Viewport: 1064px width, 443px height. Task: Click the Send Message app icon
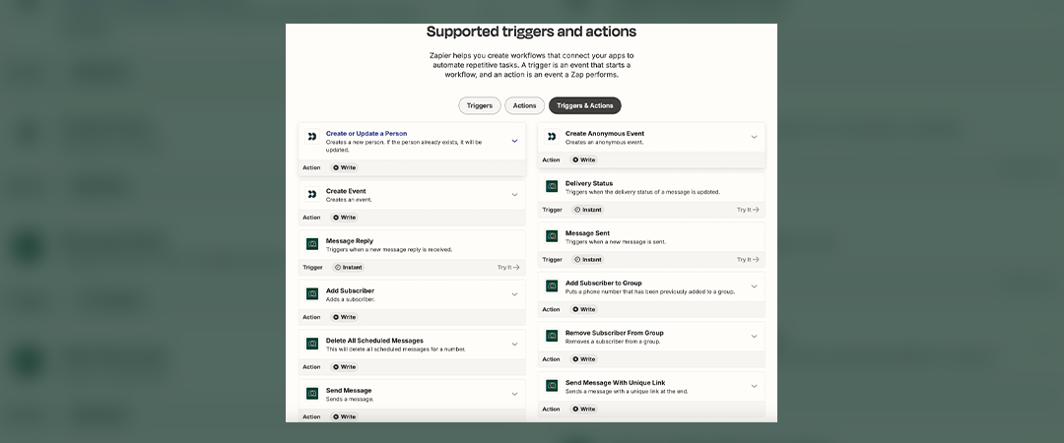(x=312, y=394)
